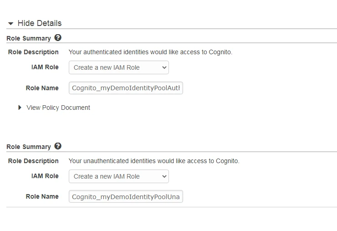Click Role Description label in authenticated section
This screenshot has width=337, height=231.
click(x=33, y=52)
